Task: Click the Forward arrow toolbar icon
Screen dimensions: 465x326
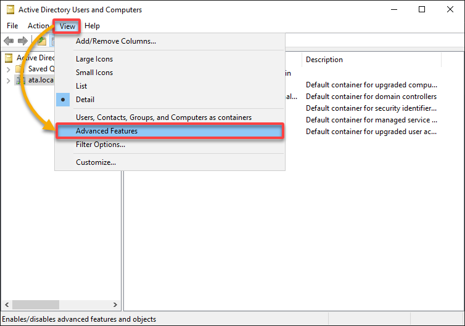Action: (23, 41)
